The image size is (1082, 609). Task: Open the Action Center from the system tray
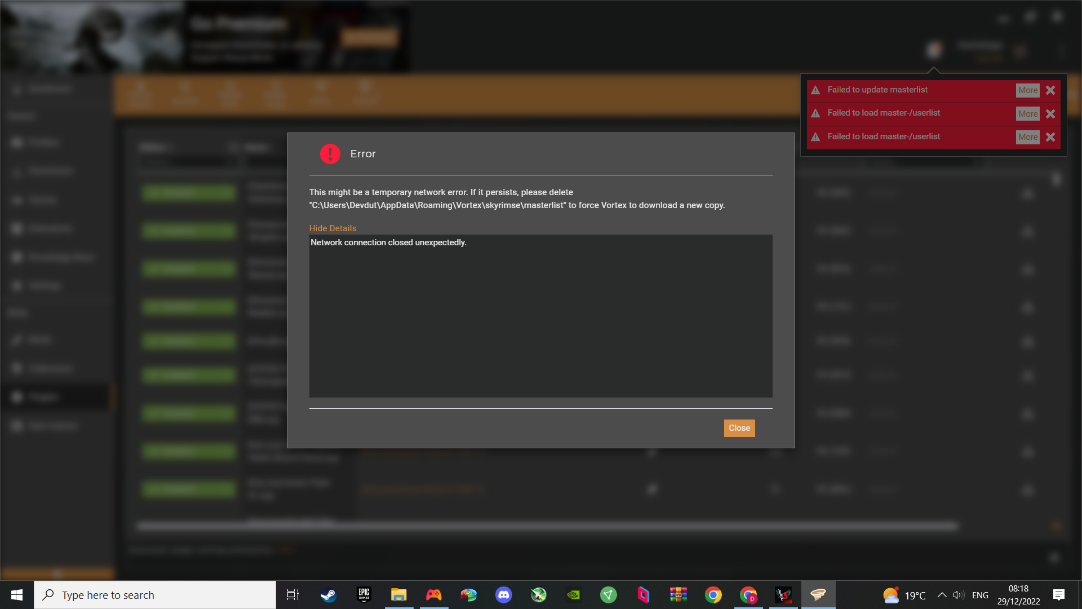tap(1058, 594)
